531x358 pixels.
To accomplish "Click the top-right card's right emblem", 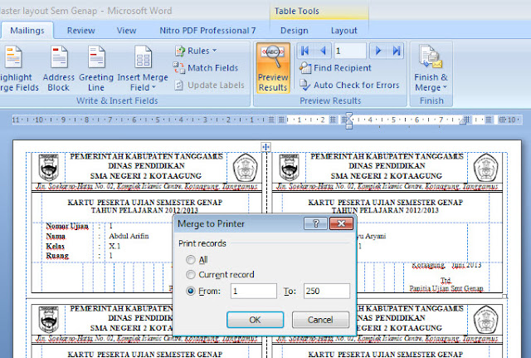I will (x=485, y=168).
